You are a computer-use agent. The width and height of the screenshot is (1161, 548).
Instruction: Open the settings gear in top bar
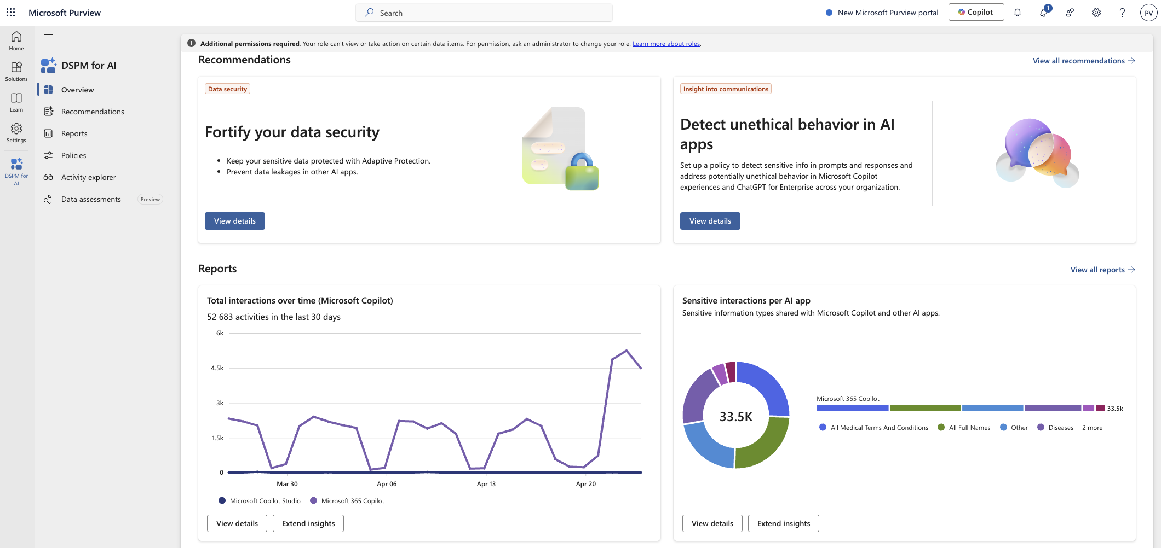click(x=1096, y=13)
